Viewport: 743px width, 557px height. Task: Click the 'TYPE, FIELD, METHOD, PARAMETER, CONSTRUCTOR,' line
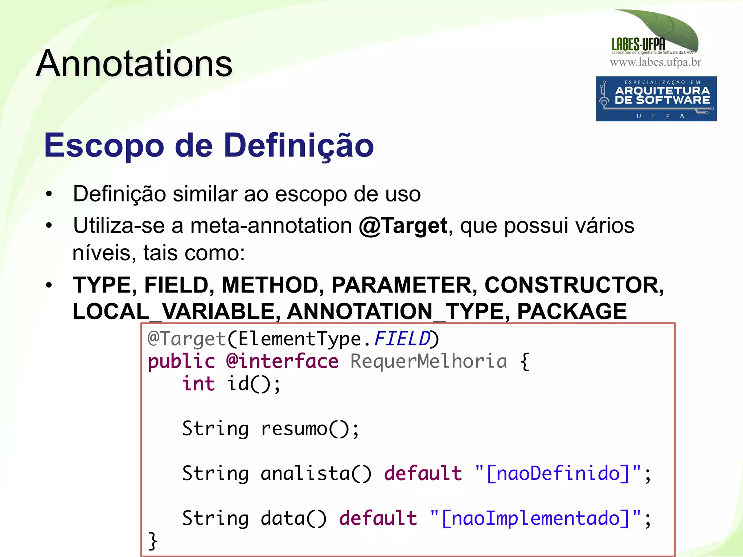click(368, 285)
